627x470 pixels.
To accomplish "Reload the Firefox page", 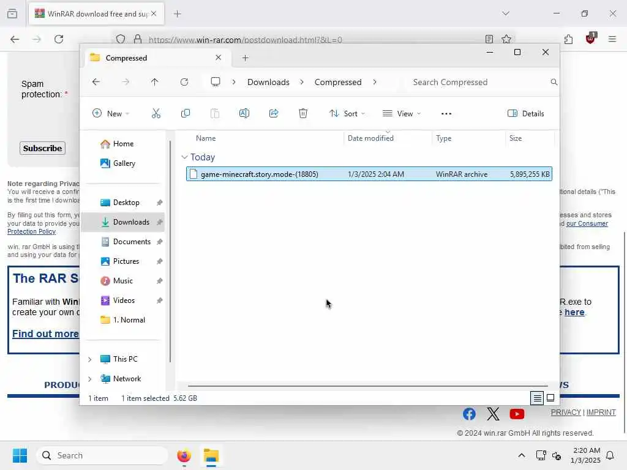I will coord(59,39).
